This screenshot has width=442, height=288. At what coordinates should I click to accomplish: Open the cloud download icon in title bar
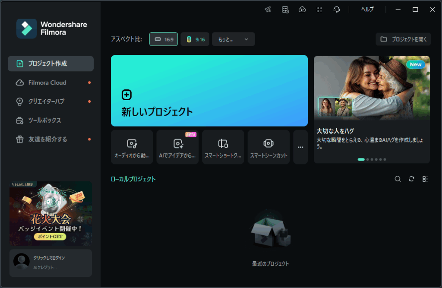(302, 9)
